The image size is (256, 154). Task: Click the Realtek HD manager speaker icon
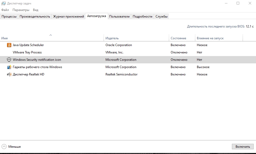click(9, 74)
